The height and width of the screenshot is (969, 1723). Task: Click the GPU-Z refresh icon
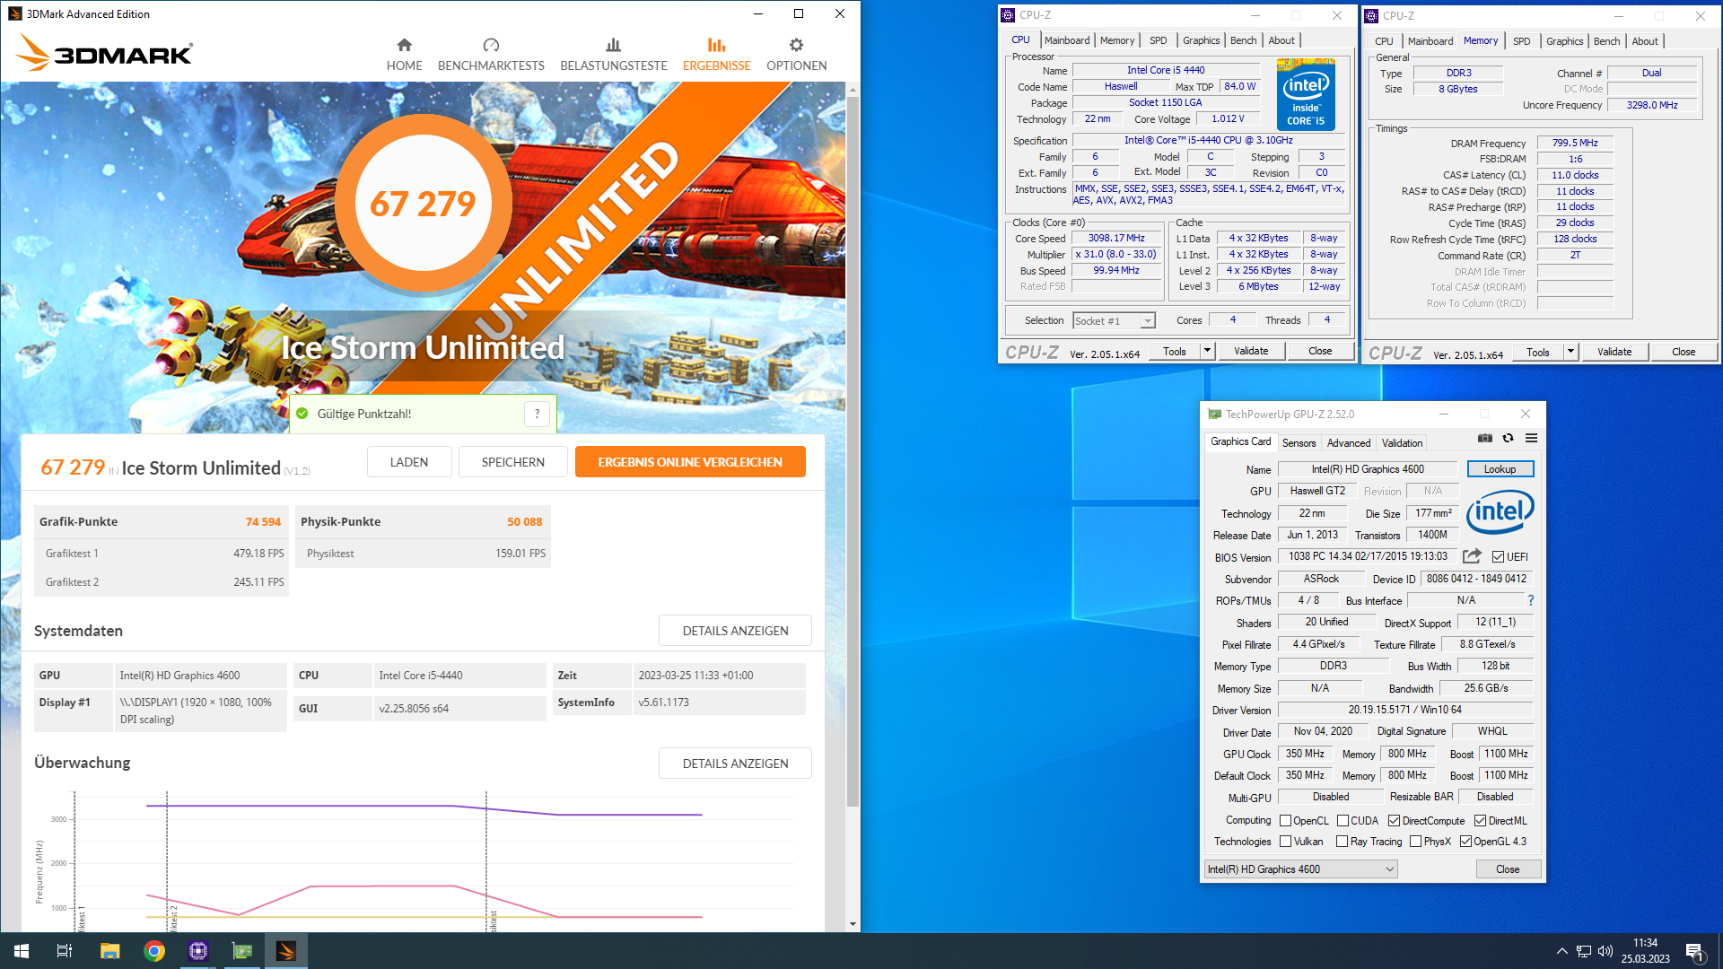(1508, 438)
